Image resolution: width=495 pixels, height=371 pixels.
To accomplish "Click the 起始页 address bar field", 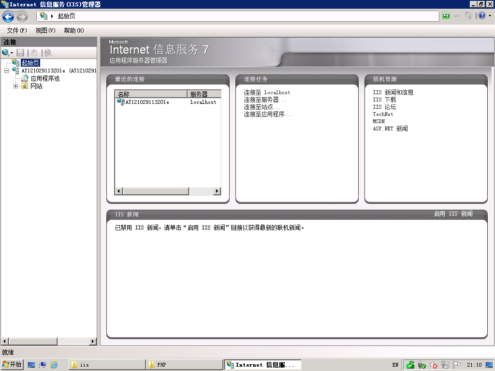I will [x=237, y=16].
